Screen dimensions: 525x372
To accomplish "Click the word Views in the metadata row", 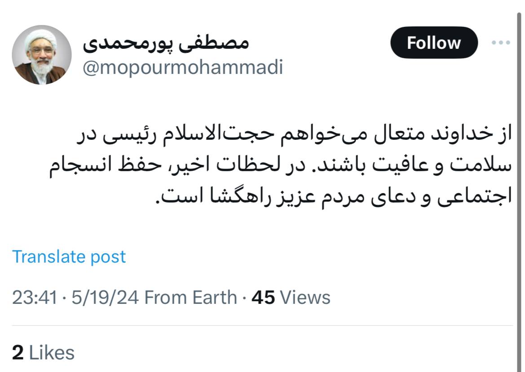I will (304, 298).
